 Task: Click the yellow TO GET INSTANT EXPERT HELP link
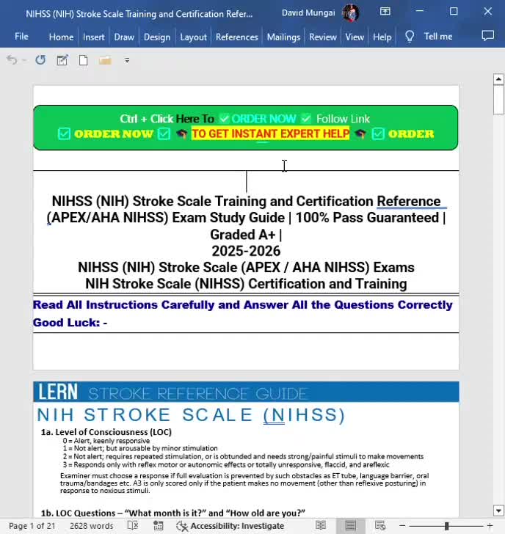(271, 133)
